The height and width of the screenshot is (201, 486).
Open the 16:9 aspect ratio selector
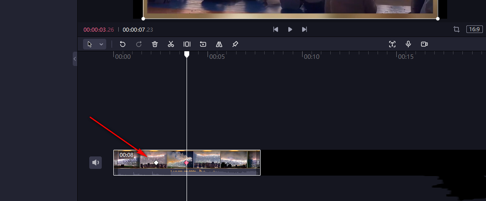[x=474, y=29]
